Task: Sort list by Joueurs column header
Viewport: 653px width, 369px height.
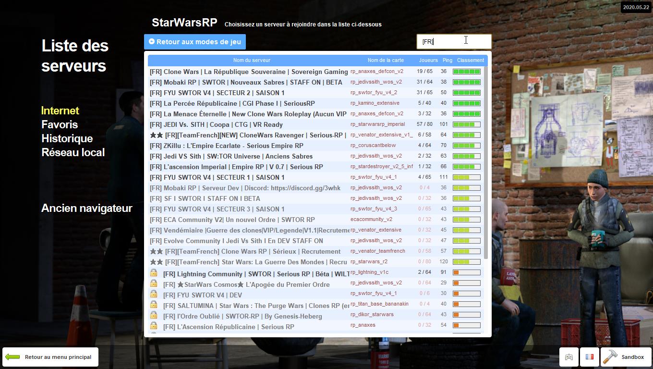Action: click(428, 61)
